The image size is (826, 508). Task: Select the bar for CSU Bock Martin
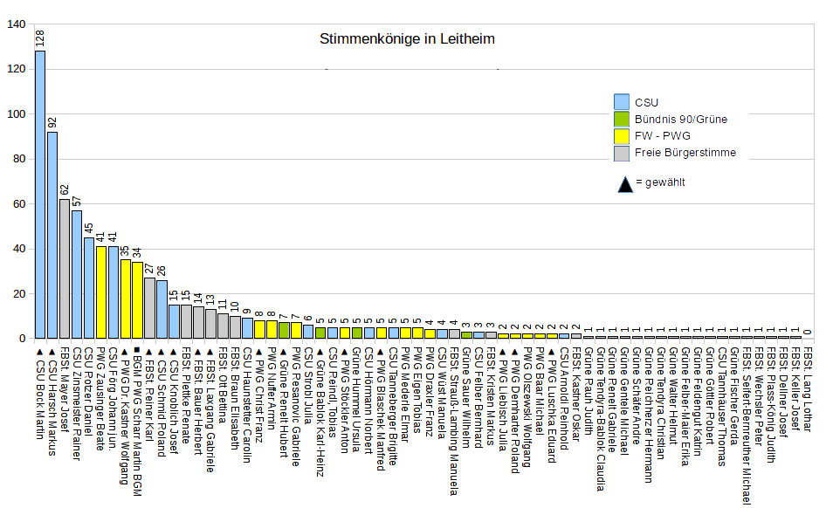(x=40, y=195)
